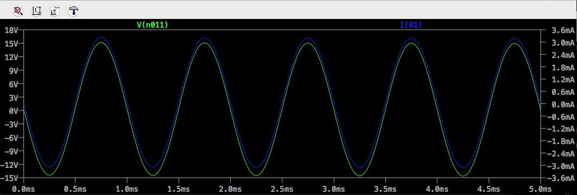
Task: Click the 5.0ms time axis label
Action: click(x=541, y=189)
